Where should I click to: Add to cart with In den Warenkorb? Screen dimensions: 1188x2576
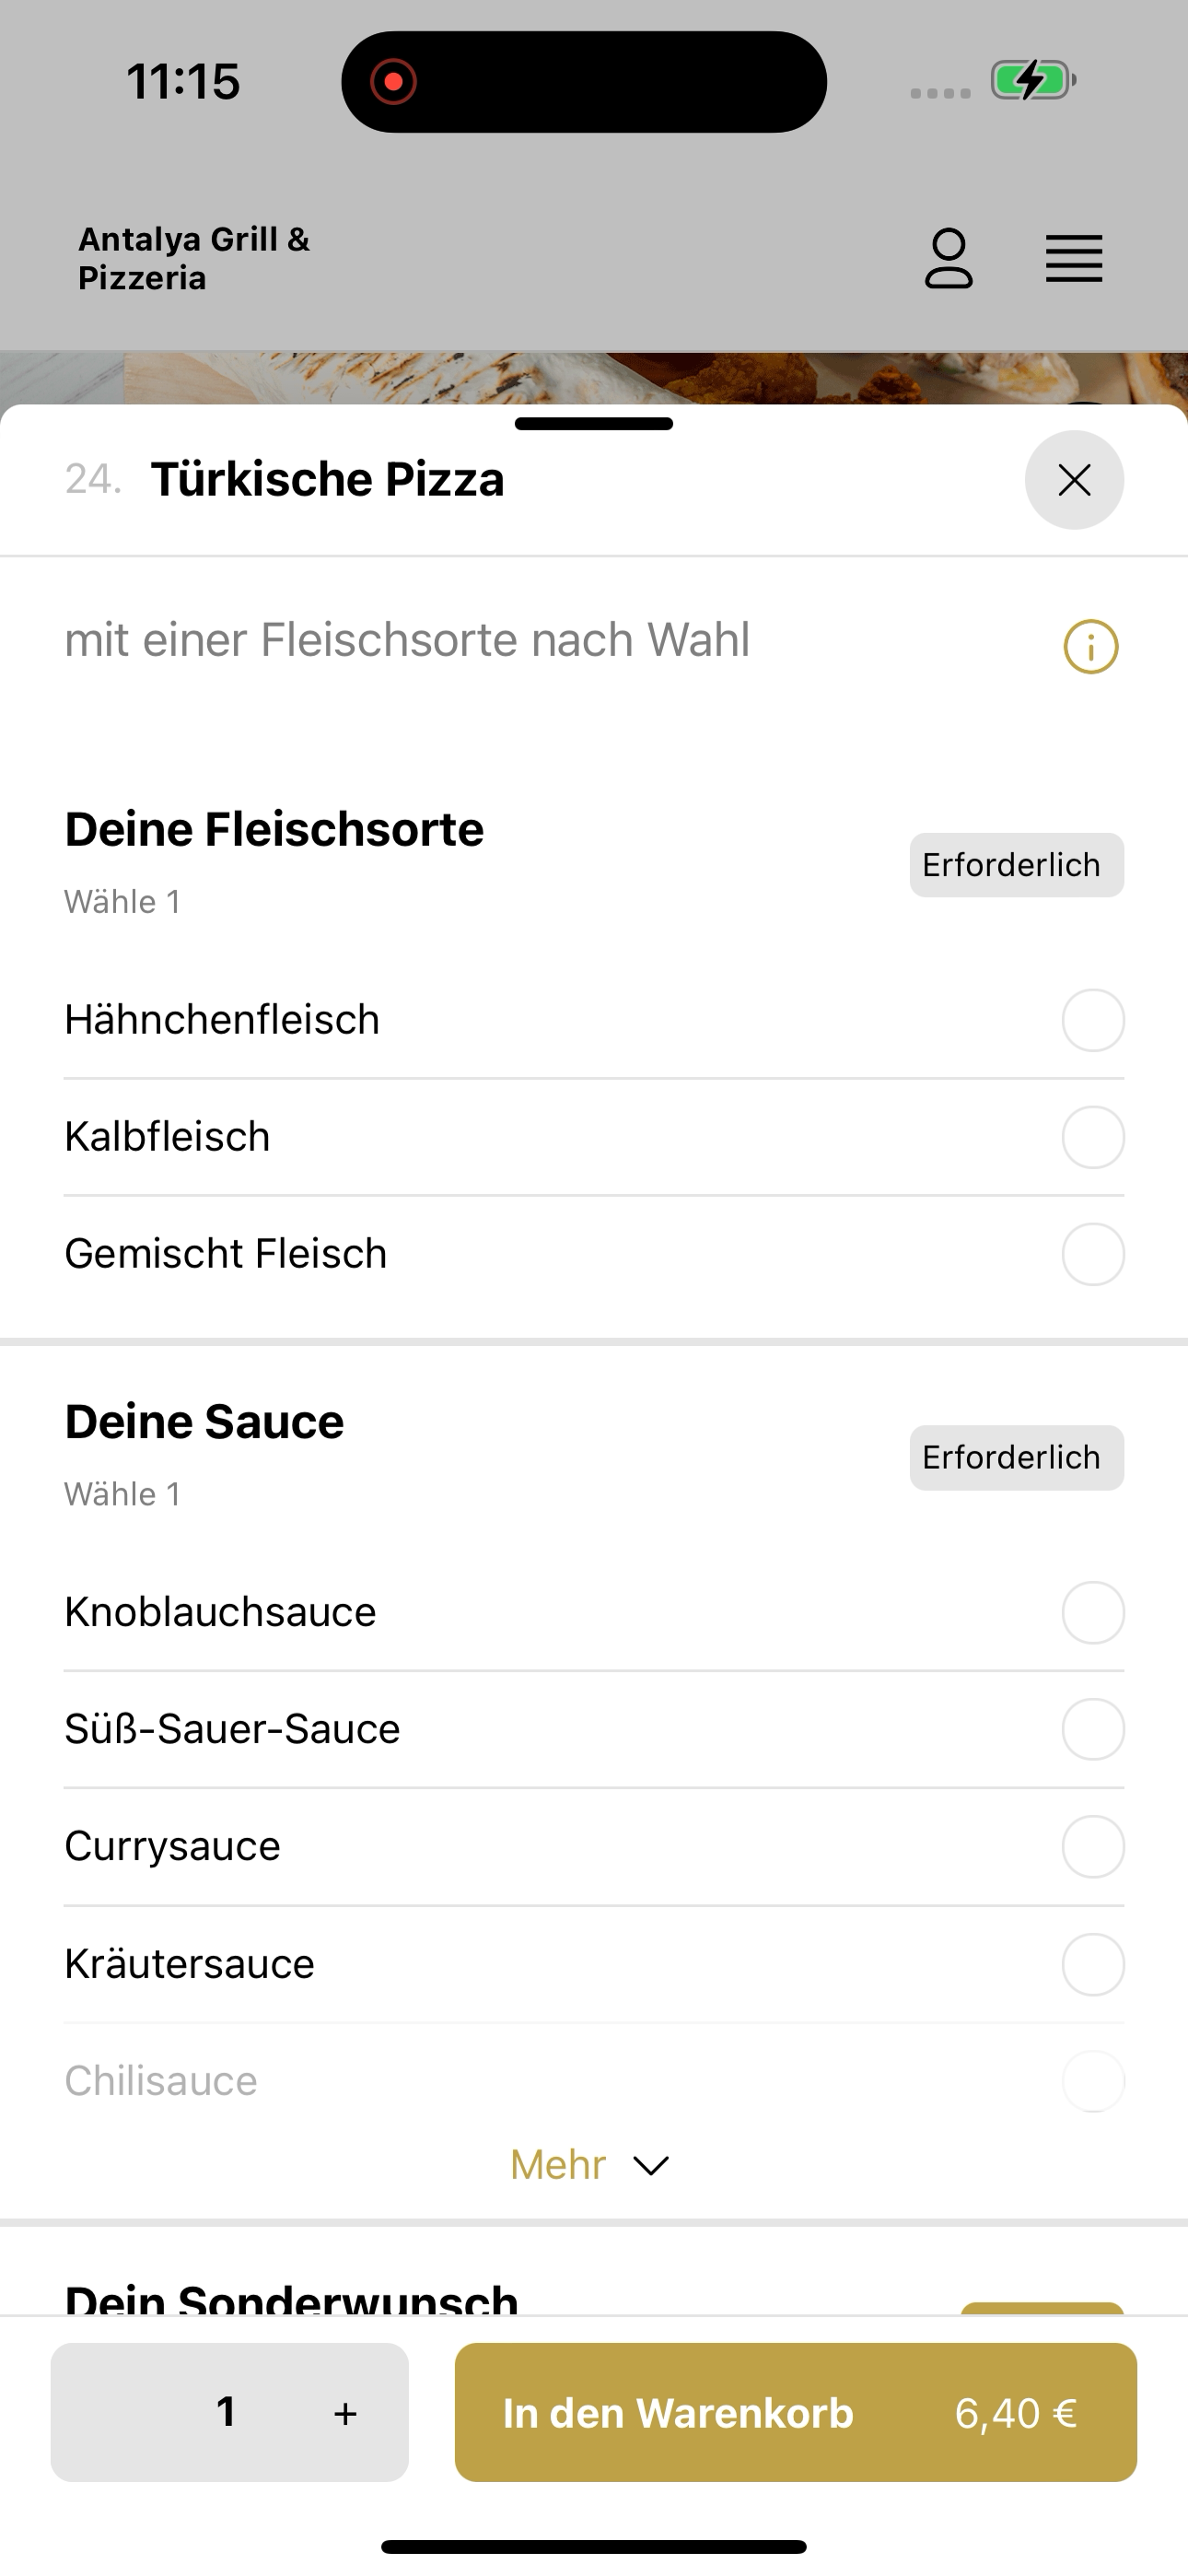pyautogui.click(x=795, y=2412)
